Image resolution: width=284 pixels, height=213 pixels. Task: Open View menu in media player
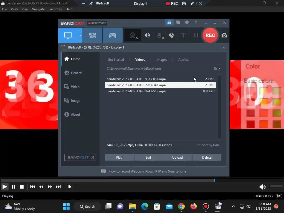14,9
